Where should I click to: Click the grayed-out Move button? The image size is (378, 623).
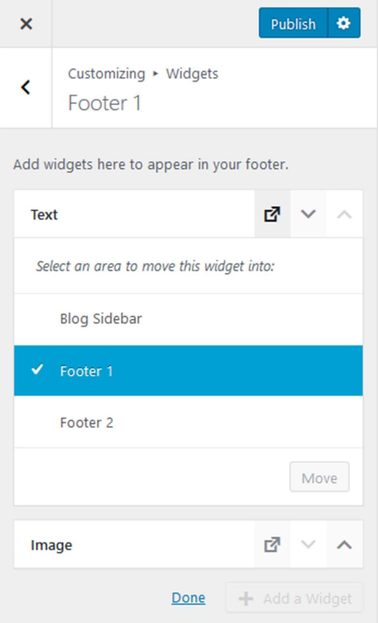coord(319,477)
